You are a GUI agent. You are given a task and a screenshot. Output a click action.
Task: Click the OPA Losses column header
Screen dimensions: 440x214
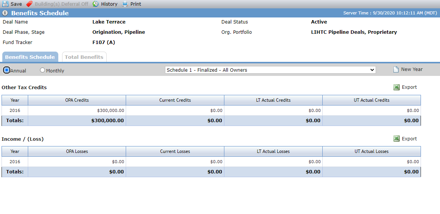77,151
